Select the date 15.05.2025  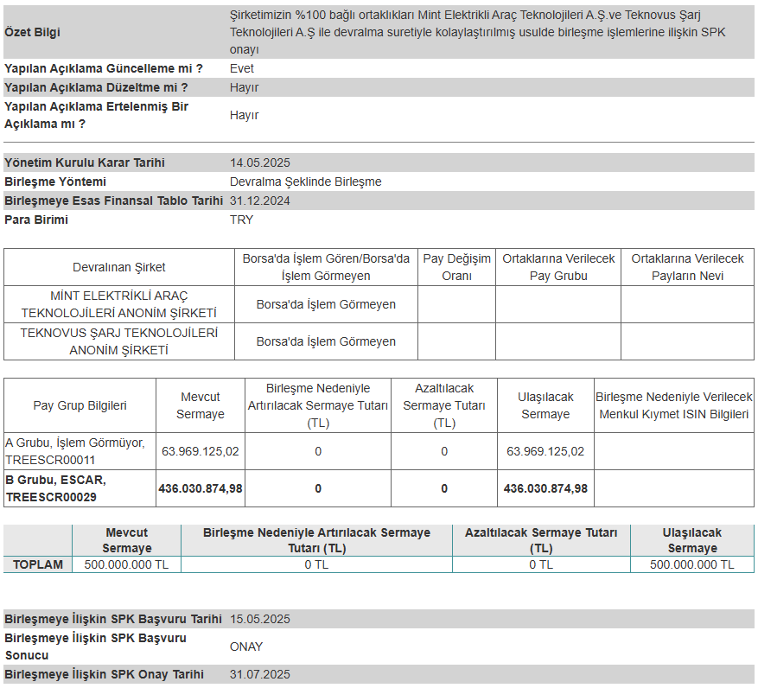coord(260,619)
